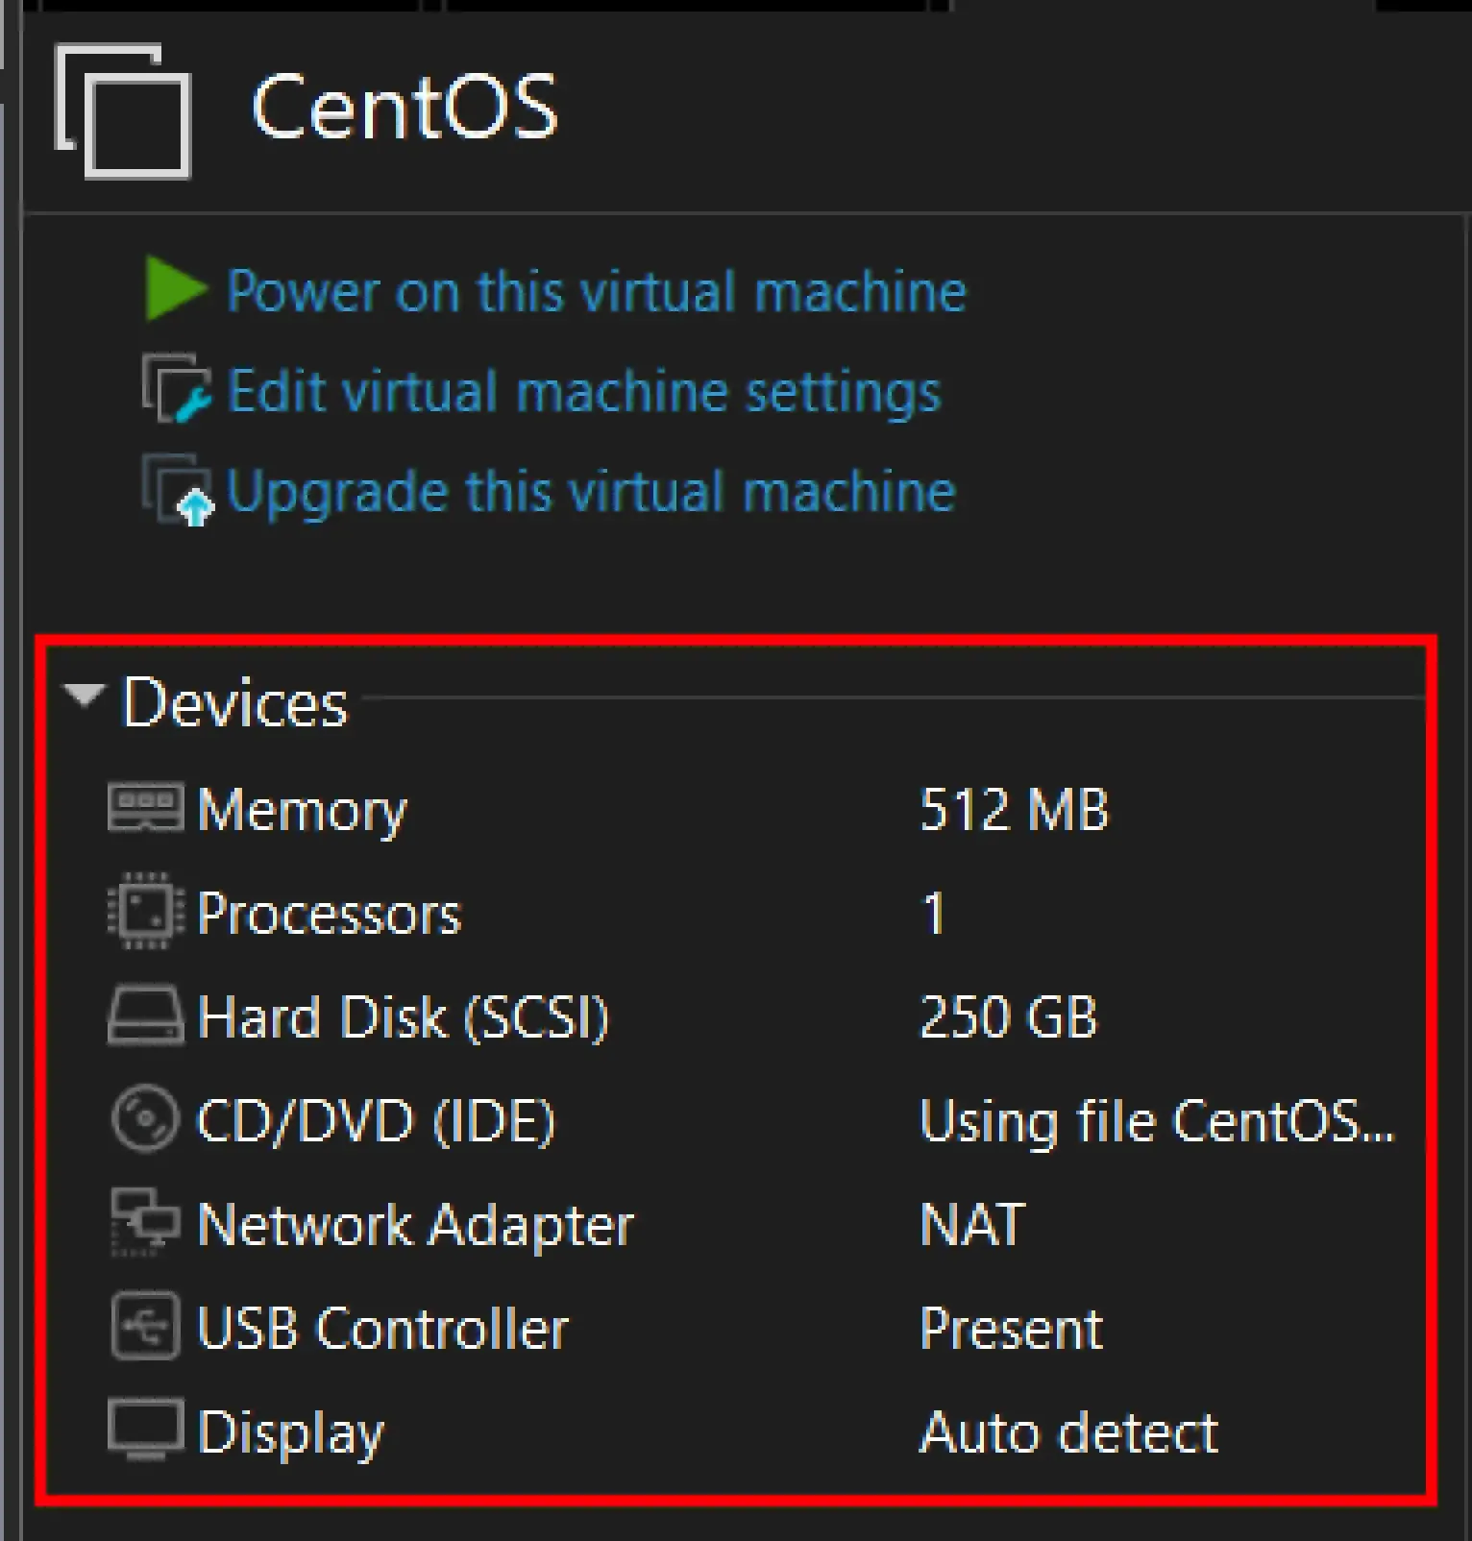The image size is (1472, 1541).
Task: Click the Memory device icon
Action: [x=145, y=808]
